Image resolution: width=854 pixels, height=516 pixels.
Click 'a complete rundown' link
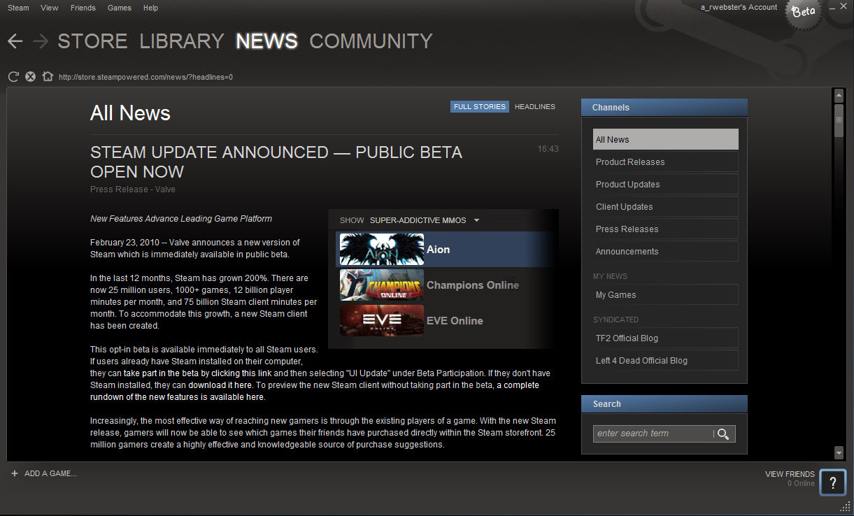(x=315, y=391)
